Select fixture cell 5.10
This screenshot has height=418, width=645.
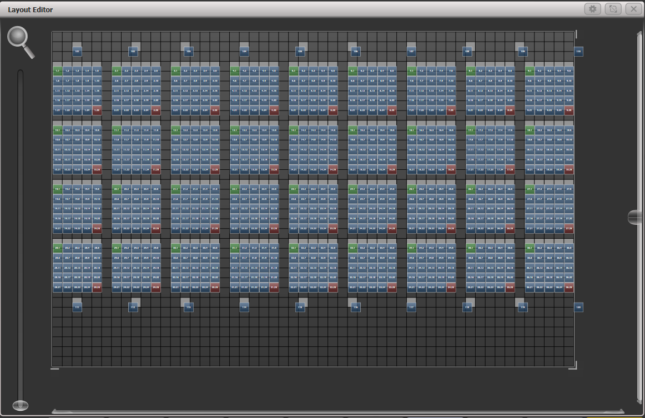334,80
